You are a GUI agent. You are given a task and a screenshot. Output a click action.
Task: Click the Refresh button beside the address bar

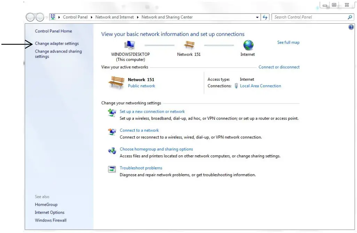265,17
